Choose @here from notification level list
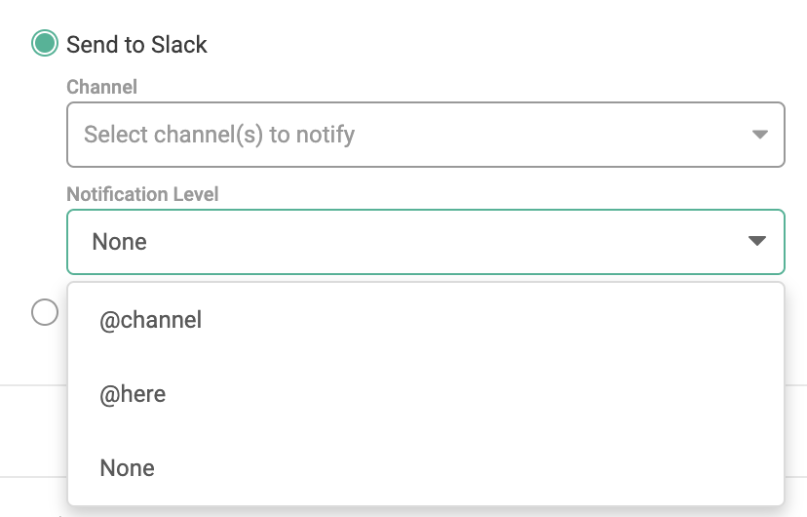 pos(133,394)
